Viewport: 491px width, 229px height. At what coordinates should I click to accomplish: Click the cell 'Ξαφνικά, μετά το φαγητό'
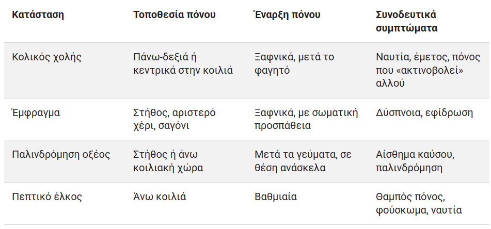coord(294,63)
